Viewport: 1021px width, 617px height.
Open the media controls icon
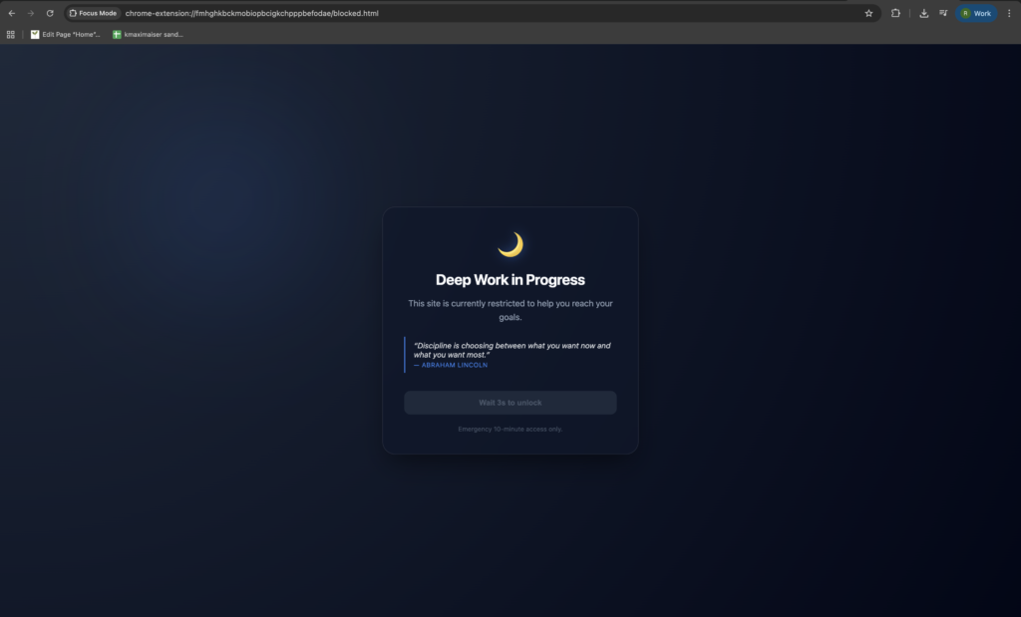click(943, 13)
